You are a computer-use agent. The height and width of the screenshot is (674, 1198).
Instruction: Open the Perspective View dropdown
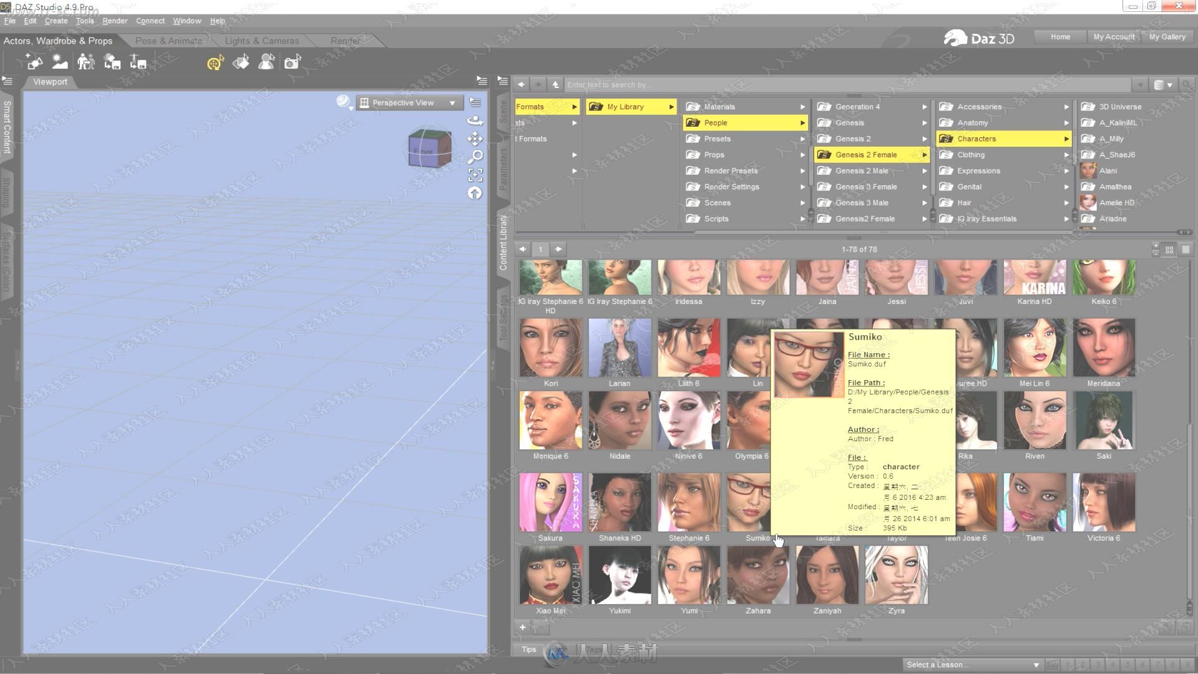(x=409, y=102)
